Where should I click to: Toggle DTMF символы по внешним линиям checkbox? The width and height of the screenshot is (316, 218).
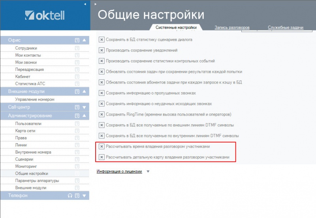point(102,125)
